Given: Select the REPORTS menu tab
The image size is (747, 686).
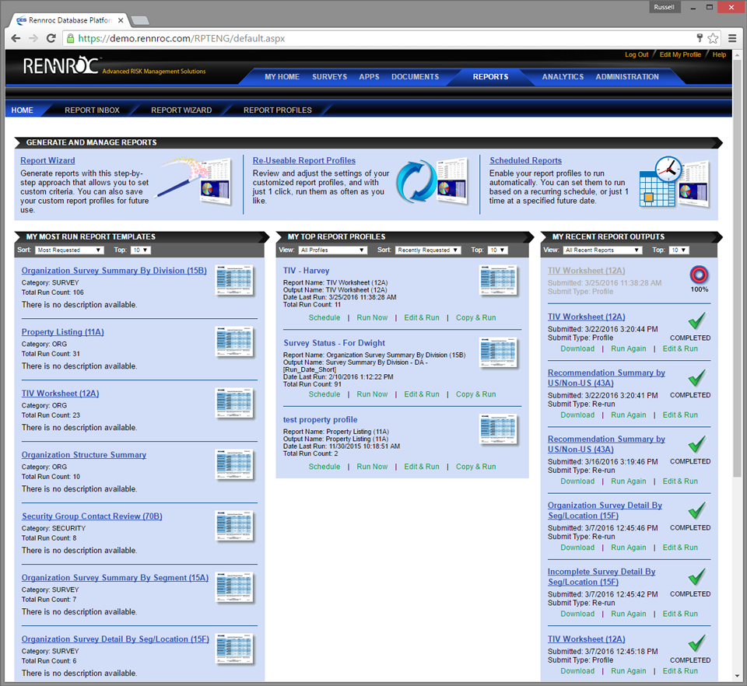Looking at the screenshot, I should pyautogui.click(x=490, y=77).
